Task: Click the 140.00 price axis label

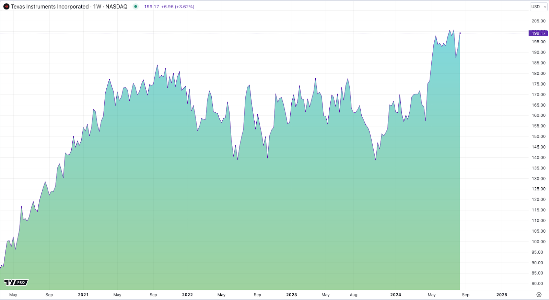Action: tap(538, 157)
